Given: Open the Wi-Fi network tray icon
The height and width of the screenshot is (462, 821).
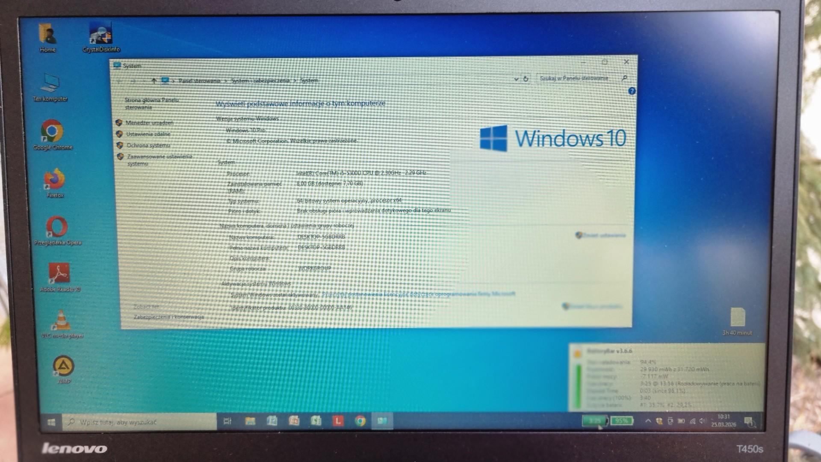Looking at the screenshot, I should 693,421.
